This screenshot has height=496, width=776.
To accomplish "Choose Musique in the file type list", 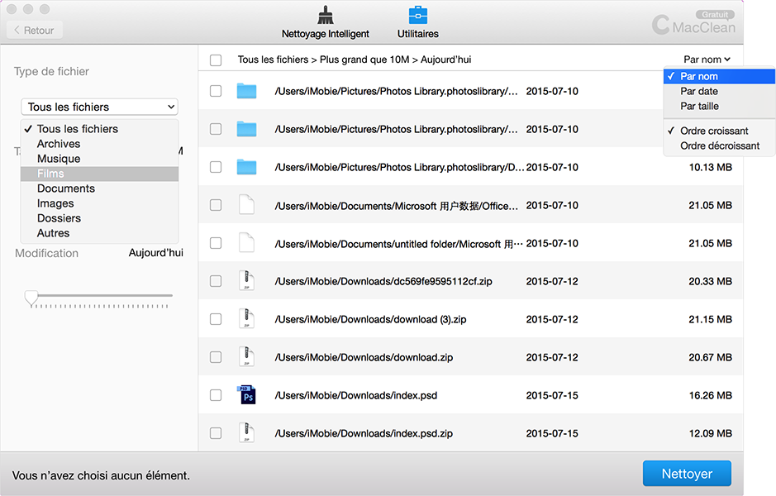I will click(x=99, y=159).
